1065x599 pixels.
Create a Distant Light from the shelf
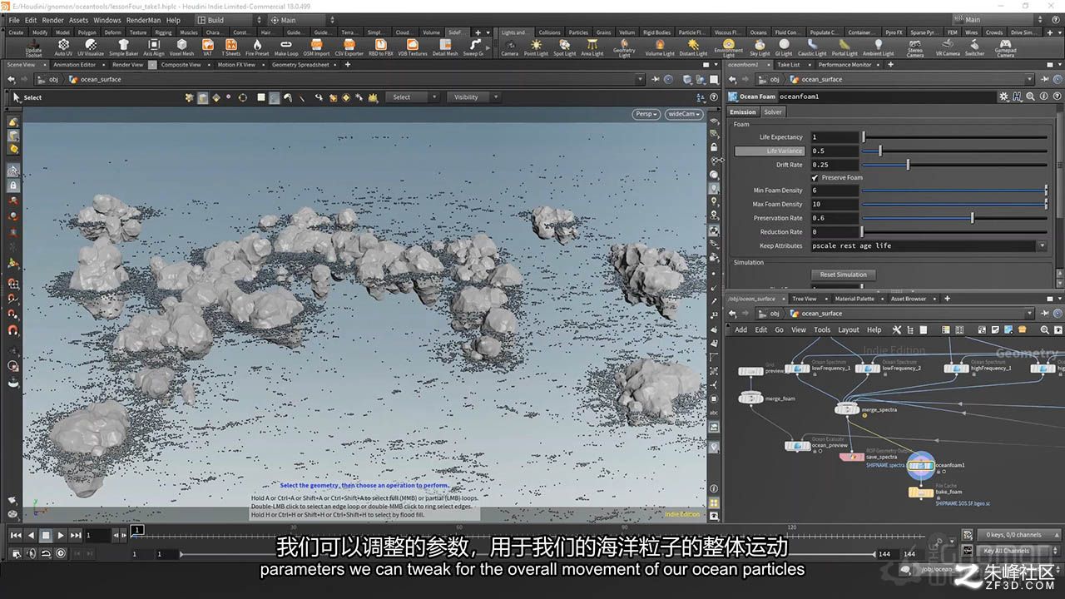click(693, 47)
